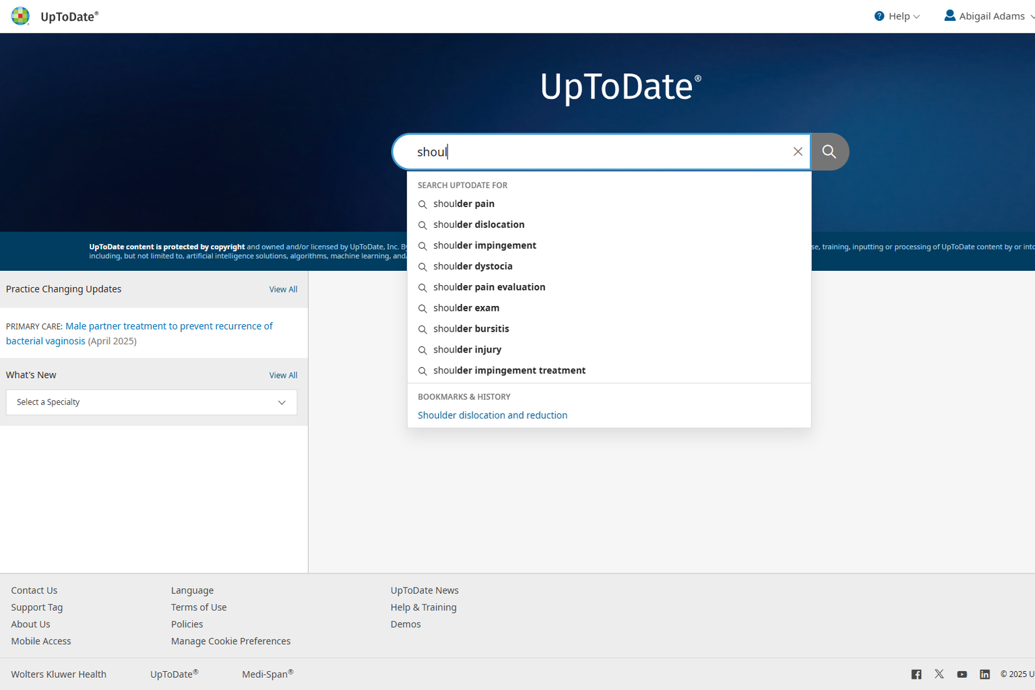The image size is (1035, 690).
Task: Open Manage Cookie Preferences link
Action: [x=230, y=641]
